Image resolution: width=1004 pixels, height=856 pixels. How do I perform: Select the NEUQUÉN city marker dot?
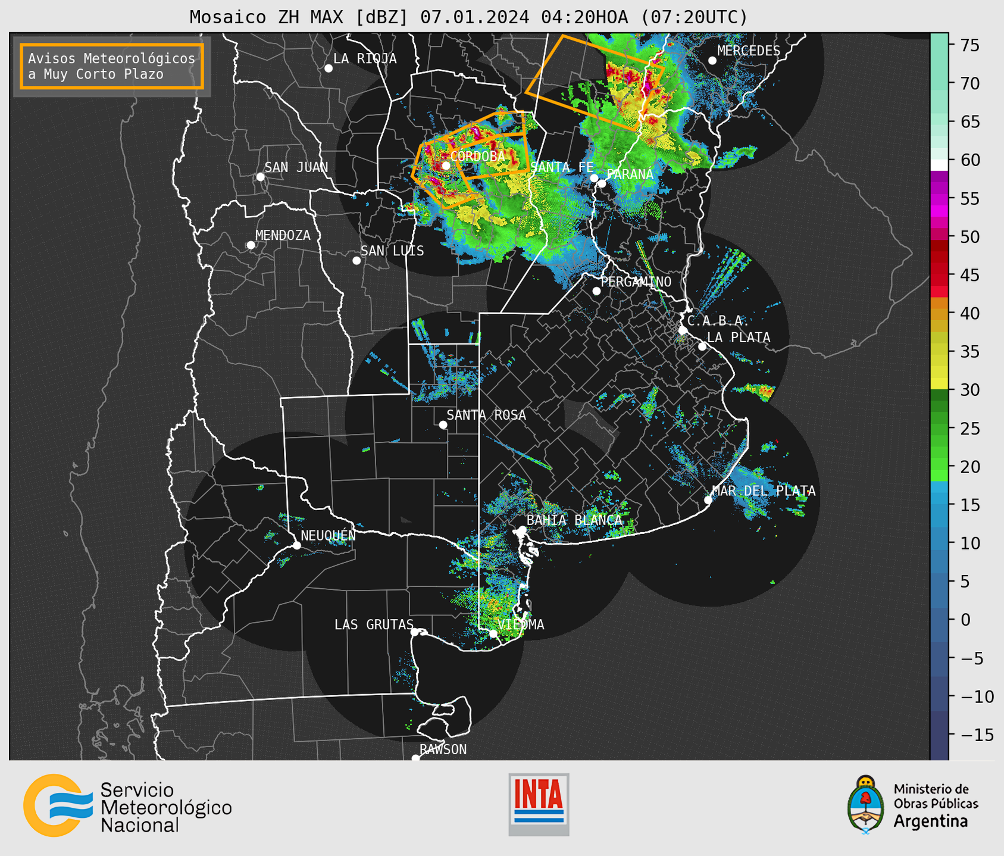click(296, 545)
